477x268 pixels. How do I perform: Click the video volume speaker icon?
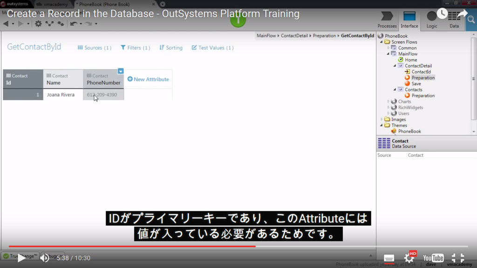[45, 258]
